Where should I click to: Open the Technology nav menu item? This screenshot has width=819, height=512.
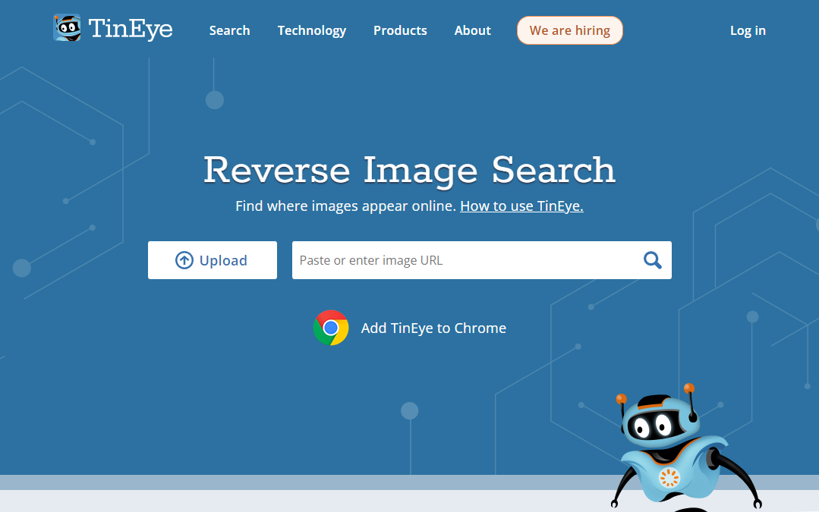[311, 31]
